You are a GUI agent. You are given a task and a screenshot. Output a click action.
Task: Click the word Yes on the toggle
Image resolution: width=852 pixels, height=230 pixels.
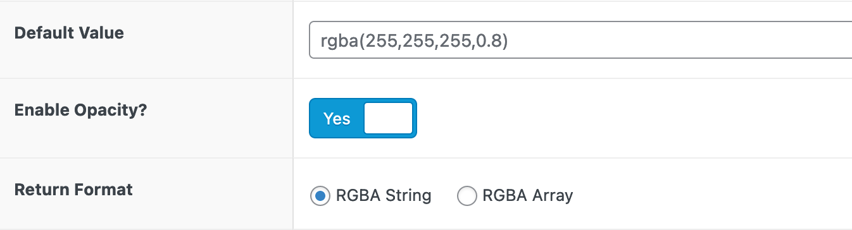pyautogui.click(x=337, y=119)
